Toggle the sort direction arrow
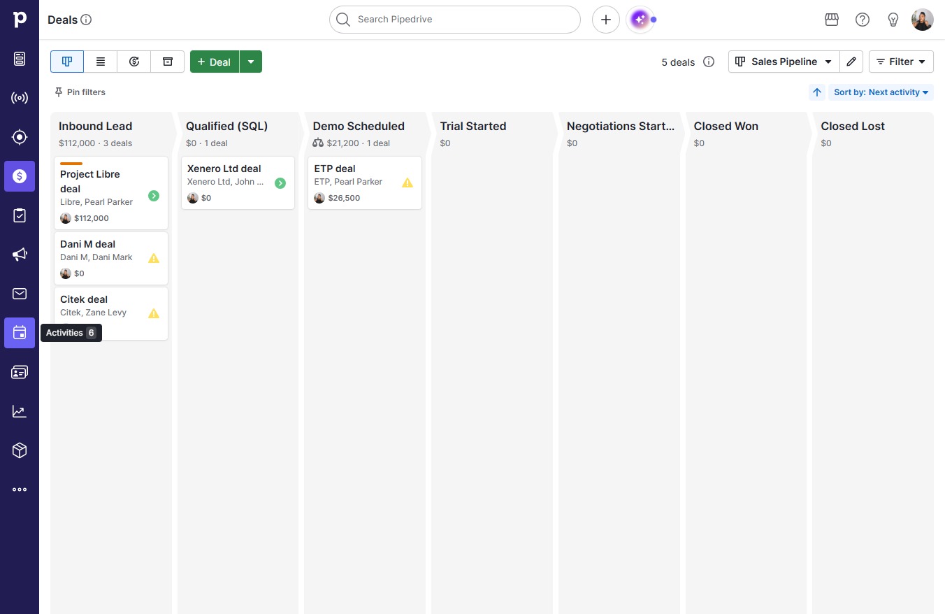The width and height of the screenshot is (945, 614). [x=817, y=92]
